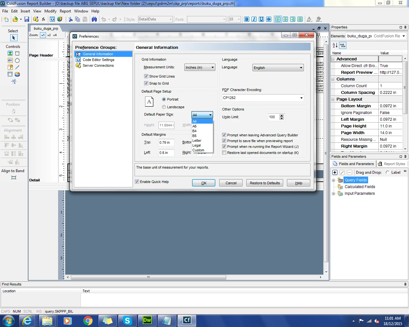409x327 pixels.
Task: Open the Modify menu
Action: point(50,11)
